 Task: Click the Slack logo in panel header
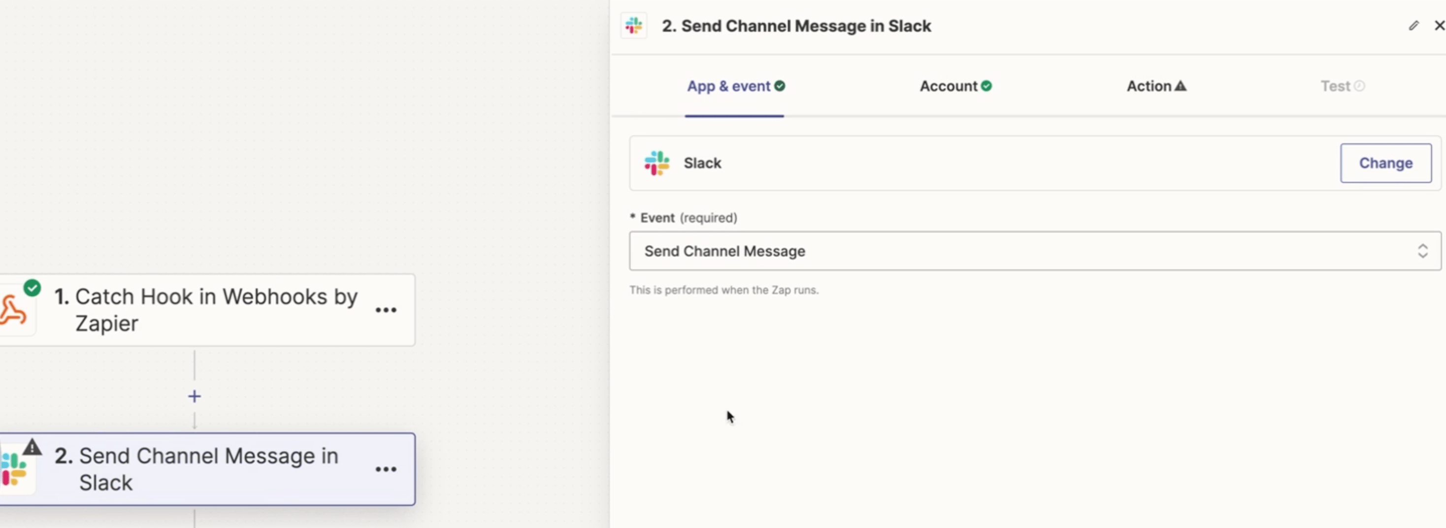(x=634, y=26)
